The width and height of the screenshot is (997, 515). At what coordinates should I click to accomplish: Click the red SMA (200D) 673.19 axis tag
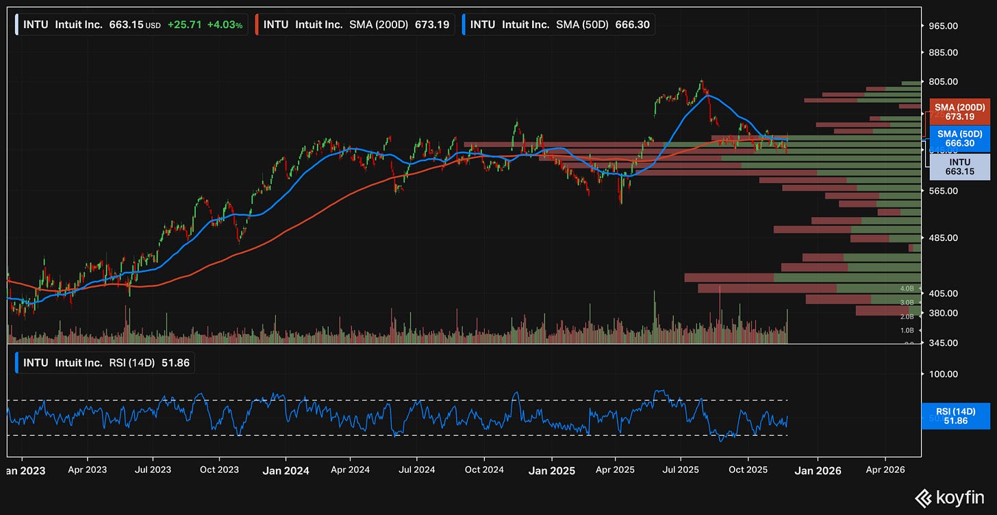[959, 112]
